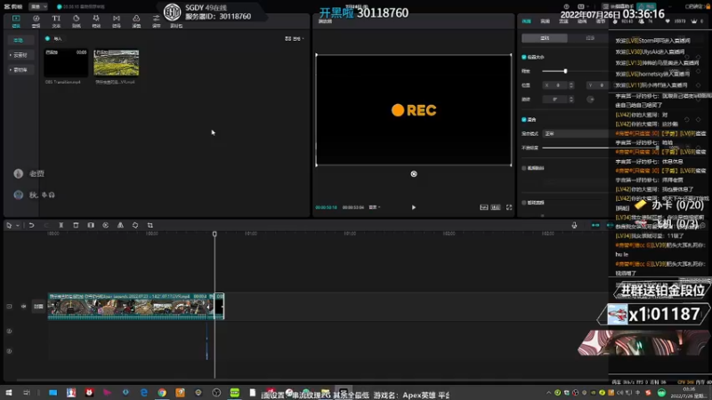Image resolution: width=712 pixels, height=400 pixels.
Task: Click the track cover button
Action: [x=38, y=307]
